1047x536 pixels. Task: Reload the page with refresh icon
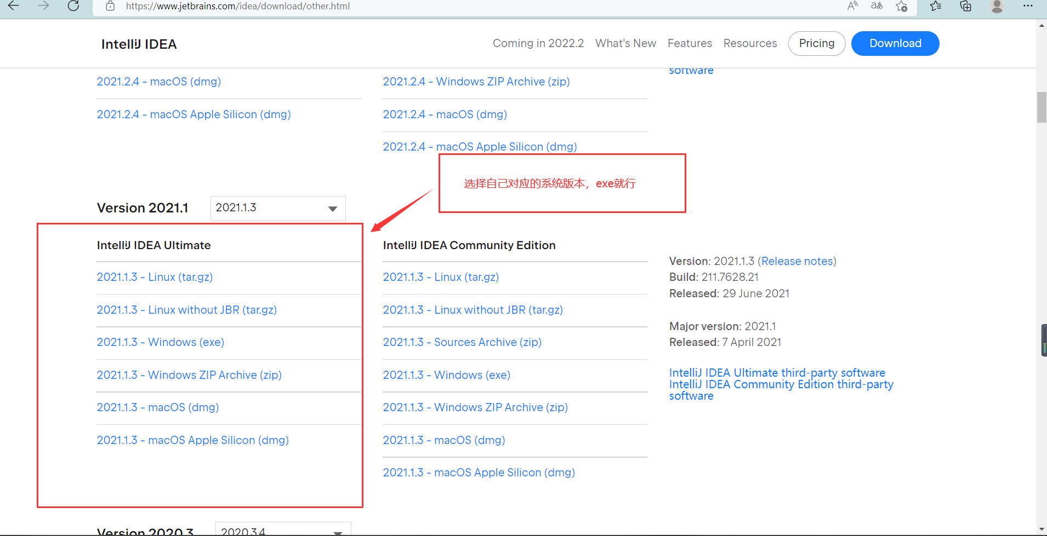click(73, 6)
